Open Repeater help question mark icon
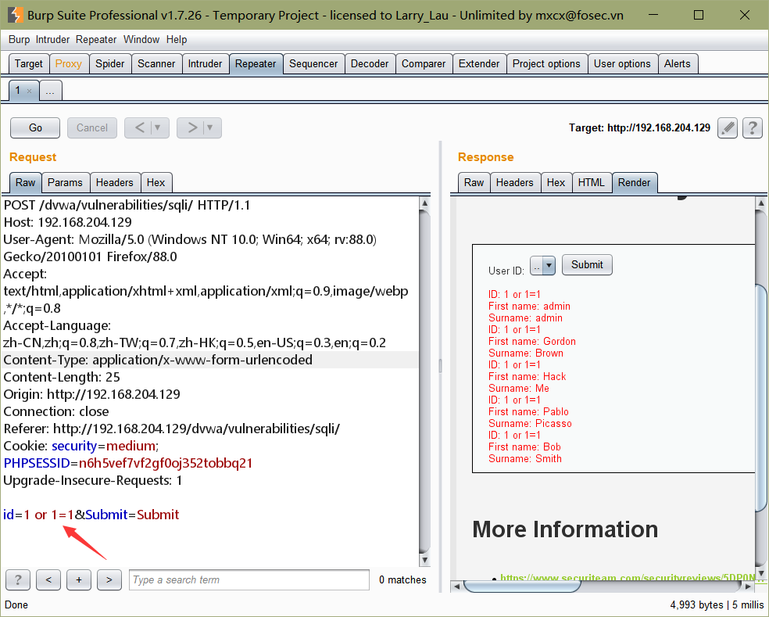 (x=753, y=128)
